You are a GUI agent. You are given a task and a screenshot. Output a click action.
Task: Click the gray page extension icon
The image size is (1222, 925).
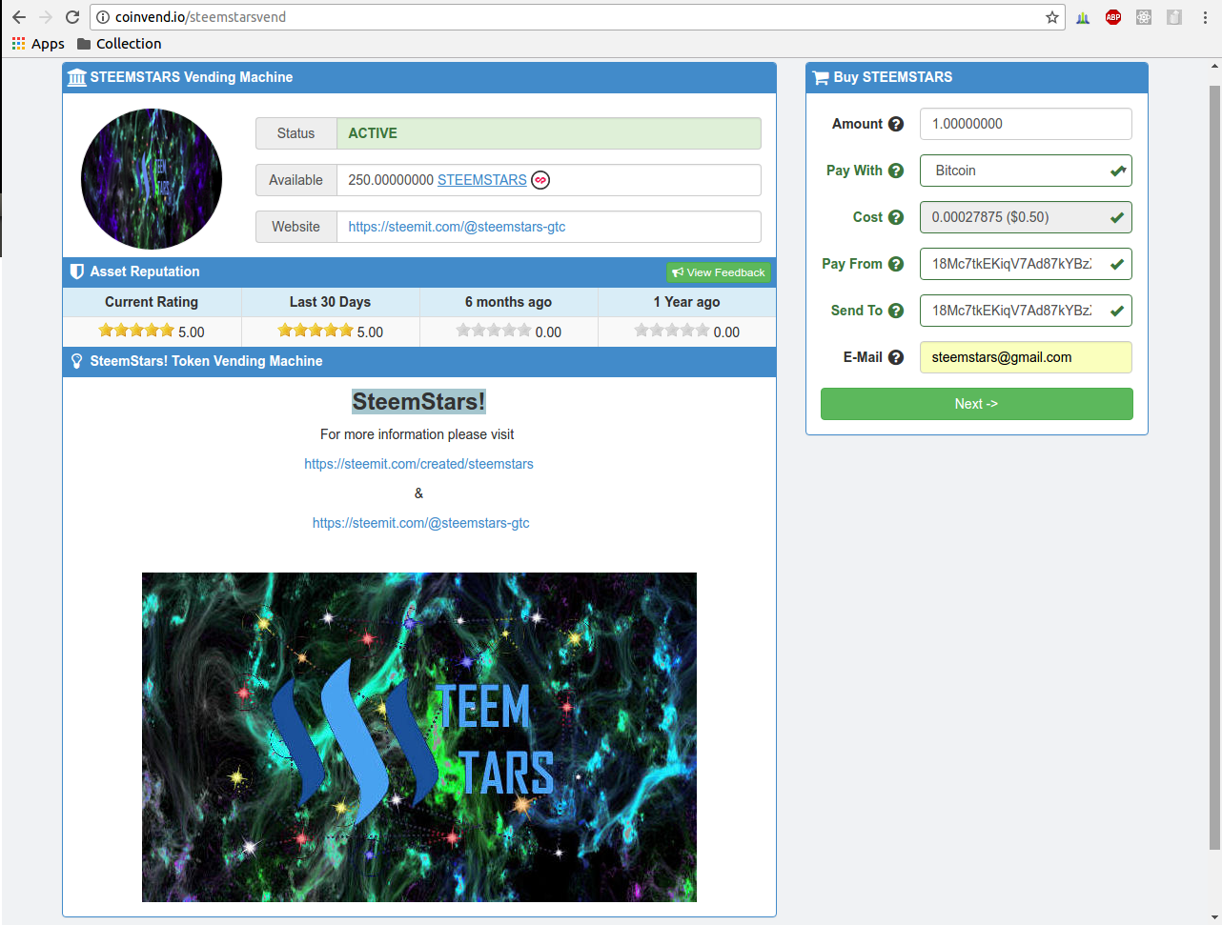pos(1174,17)
